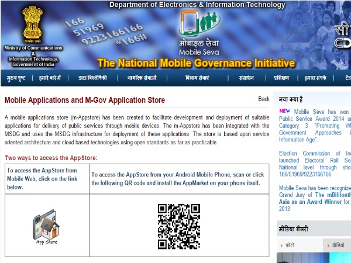Screen dimensions: 351x263
Task: Open मुख्य पृष्ठ home menu item
Action: pos(16,78)
